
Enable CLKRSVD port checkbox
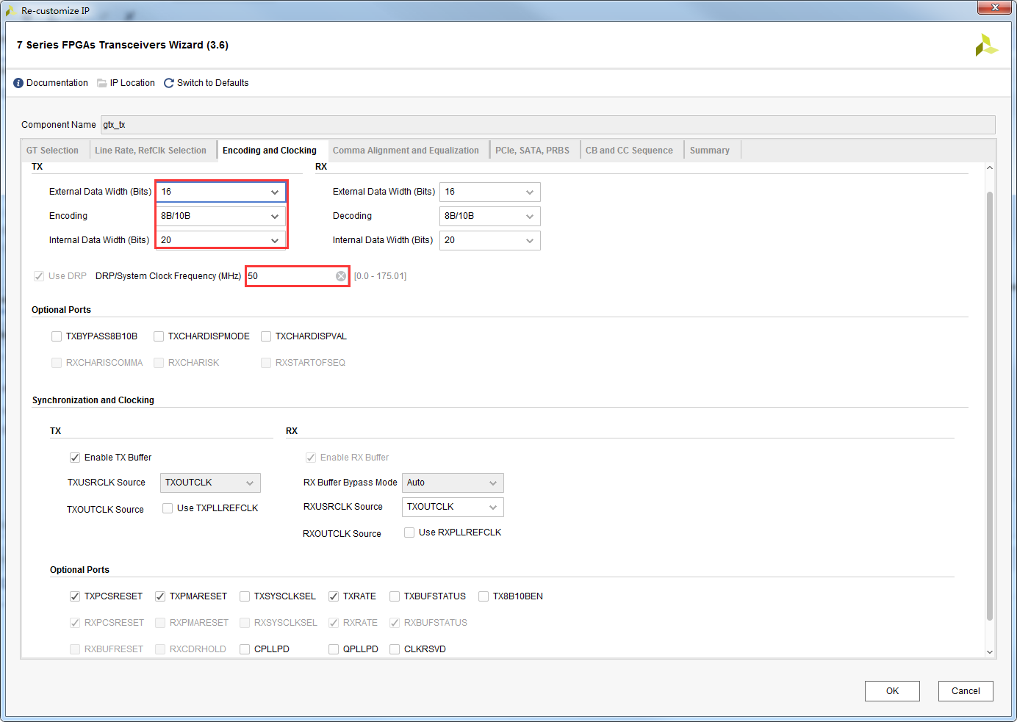395,649
